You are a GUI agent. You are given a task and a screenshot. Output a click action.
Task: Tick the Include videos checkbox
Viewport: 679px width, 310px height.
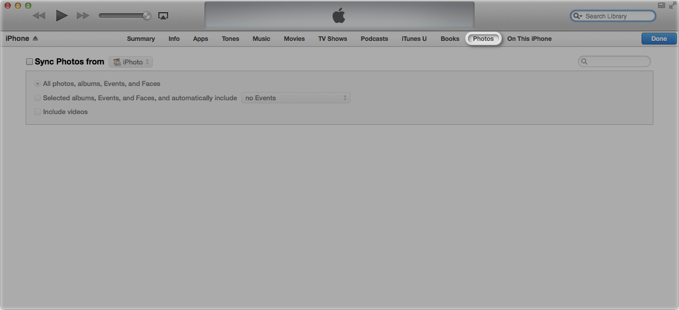click(x=37, y=112)
